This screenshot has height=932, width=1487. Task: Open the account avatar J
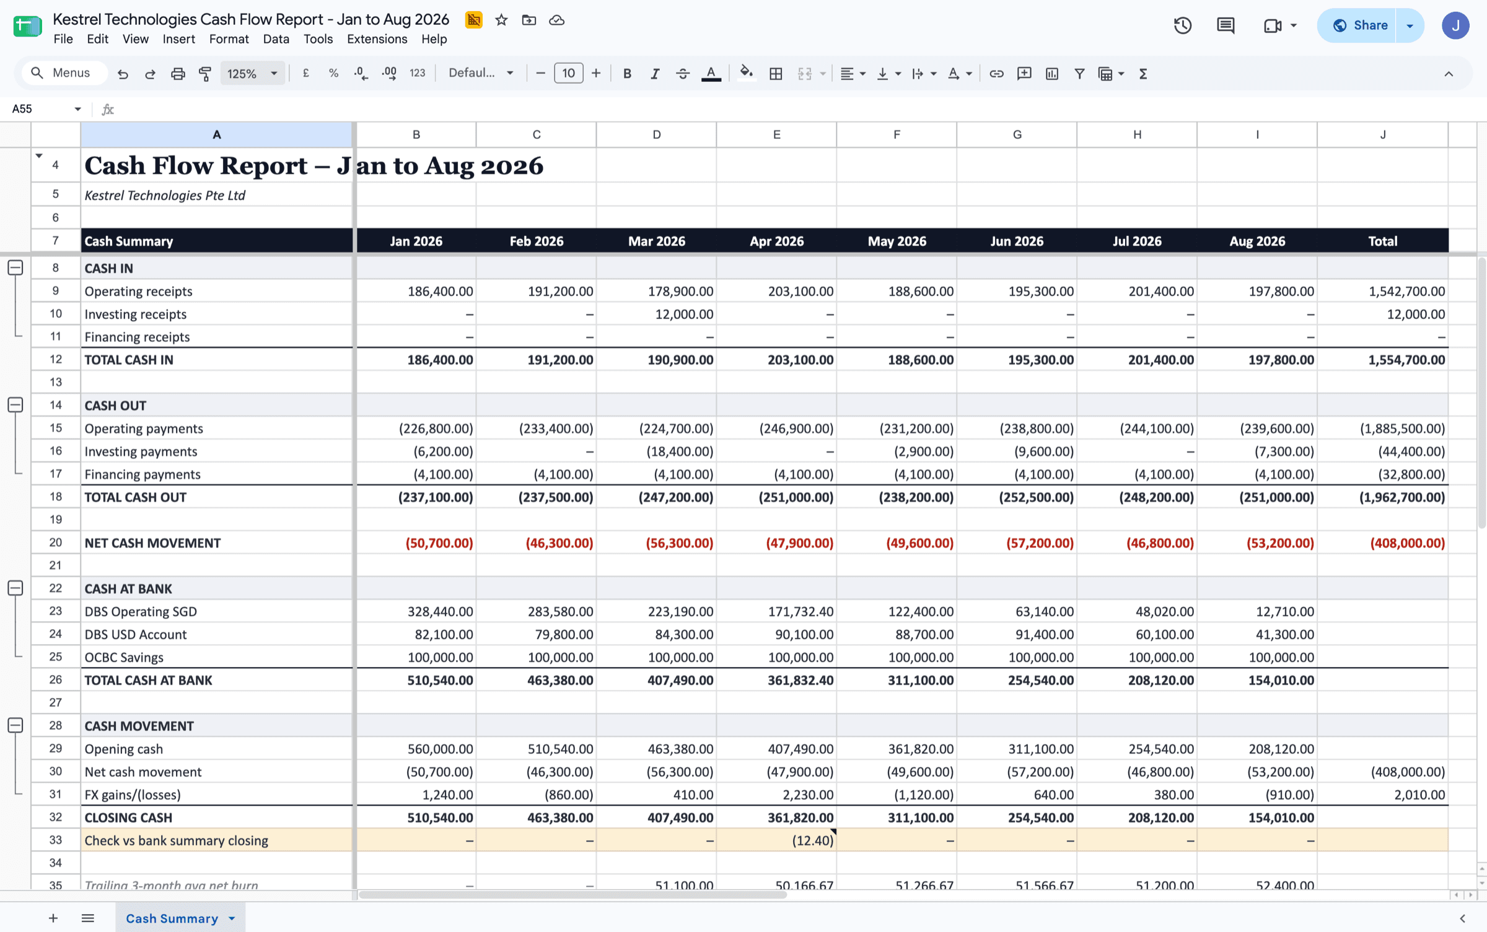point(1455,25)
